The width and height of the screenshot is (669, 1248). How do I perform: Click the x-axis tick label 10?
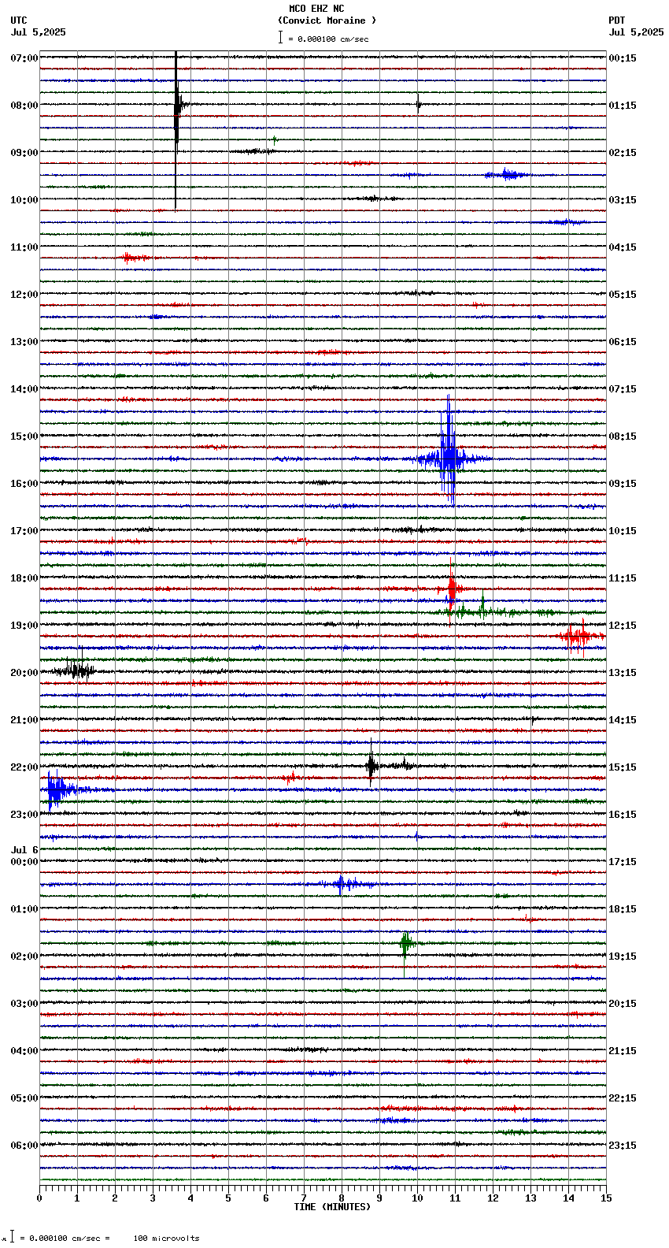click(x=417, y=1198)
